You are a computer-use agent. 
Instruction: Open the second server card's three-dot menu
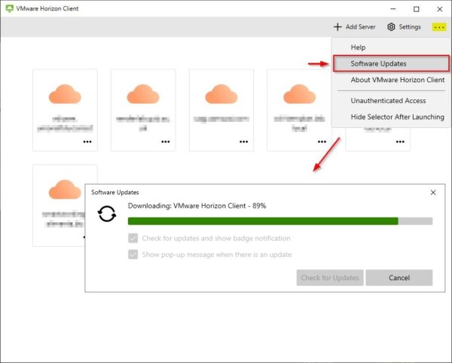click(x=166, y=142)
